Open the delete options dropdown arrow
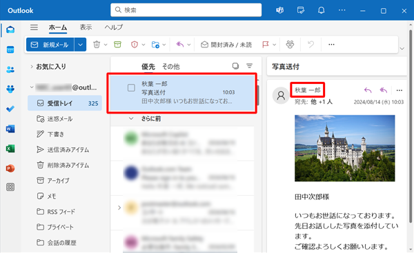The height and width of the screenshot is (253, 414). [106, 45]
